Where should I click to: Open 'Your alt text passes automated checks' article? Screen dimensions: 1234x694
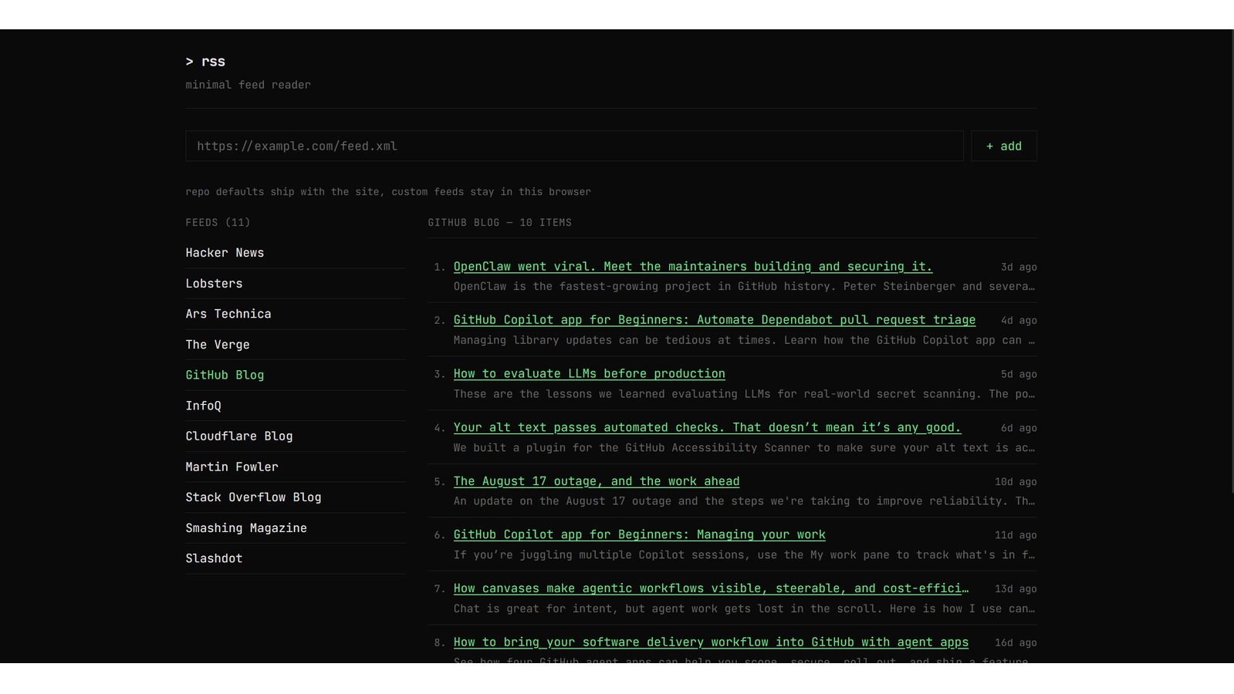click(x=708, y=427)
